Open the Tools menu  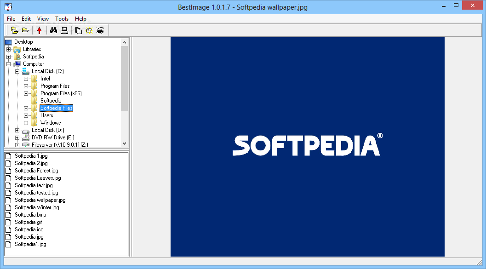62,18
